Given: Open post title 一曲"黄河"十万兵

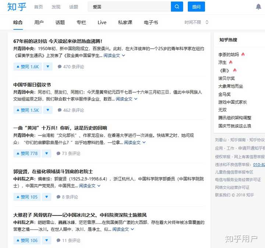Looking at the screenshot, I should click(60, 128).
